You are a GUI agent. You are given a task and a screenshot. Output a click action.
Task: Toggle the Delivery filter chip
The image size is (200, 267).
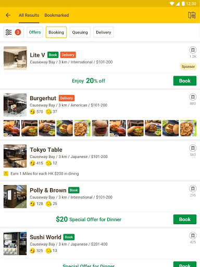tap(104, 32)
